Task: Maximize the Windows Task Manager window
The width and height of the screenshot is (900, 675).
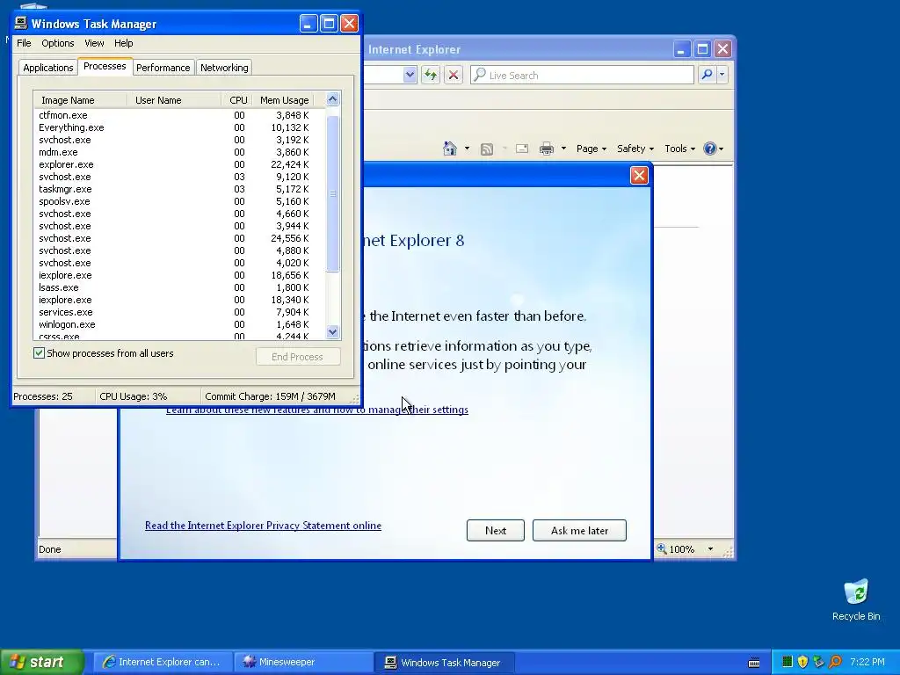Action: [329, 24]
